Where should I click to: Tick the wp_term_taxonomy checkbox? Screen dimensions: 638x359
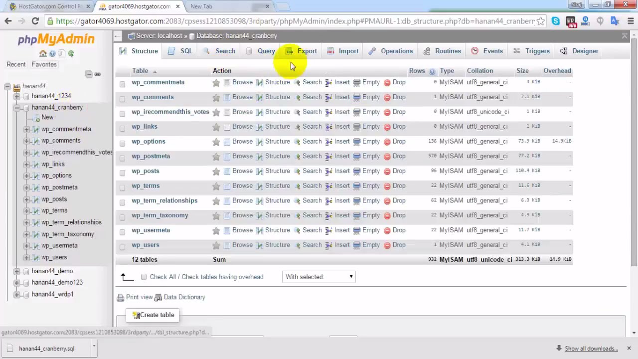pos(122,217)
